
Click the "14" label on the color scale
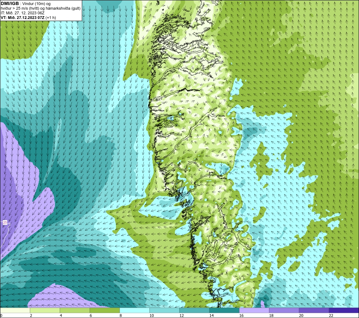211,315
